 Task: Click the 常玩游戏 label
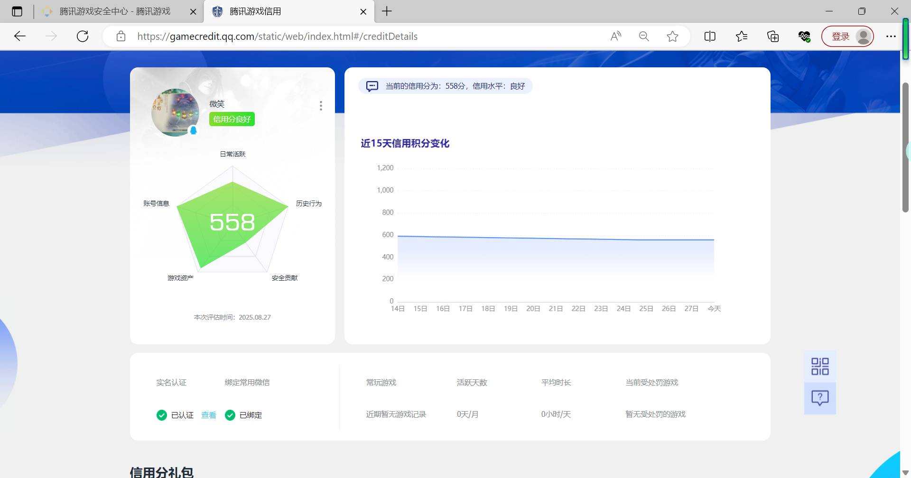[x=381, y=383]
